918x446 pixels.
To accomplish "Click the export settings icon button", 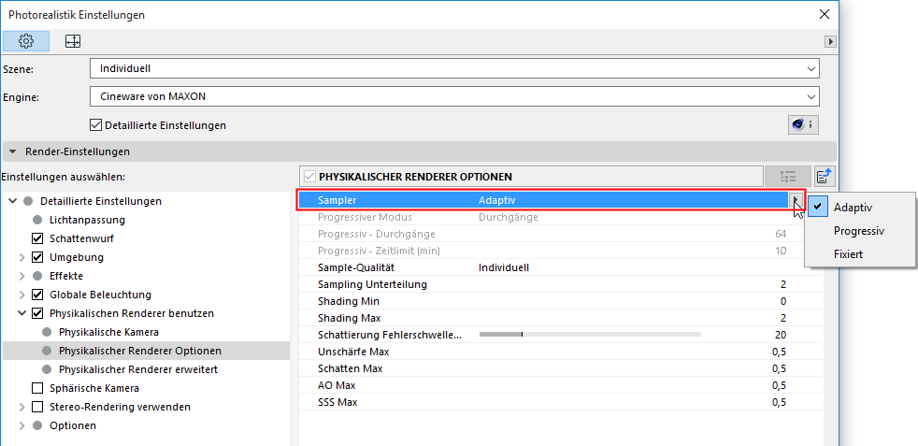I will point(825,176).
